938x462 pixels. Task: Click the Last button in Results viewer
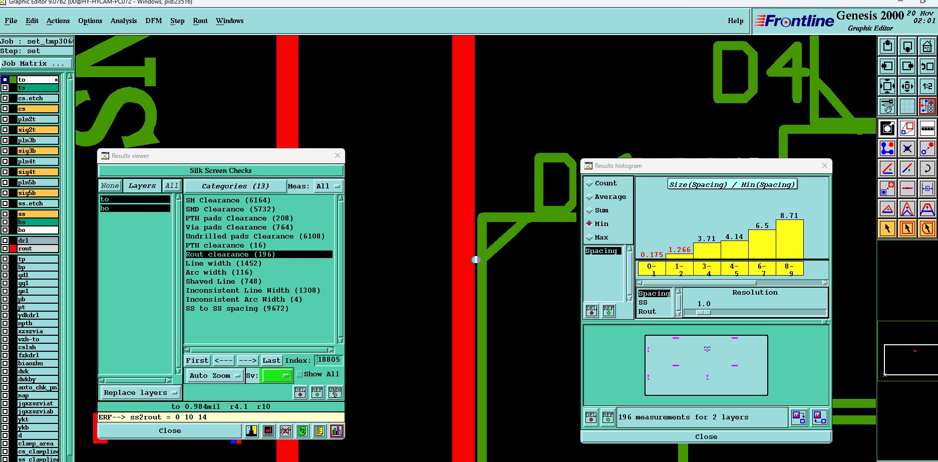coord(271,360)
